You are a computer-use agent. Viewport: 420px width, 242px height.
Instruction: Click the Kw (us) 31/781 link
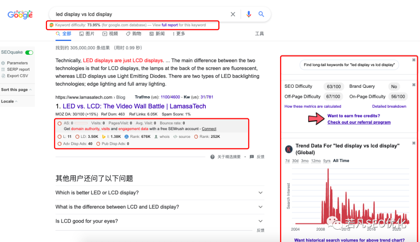pyautogui.click(x=207, y=97)
